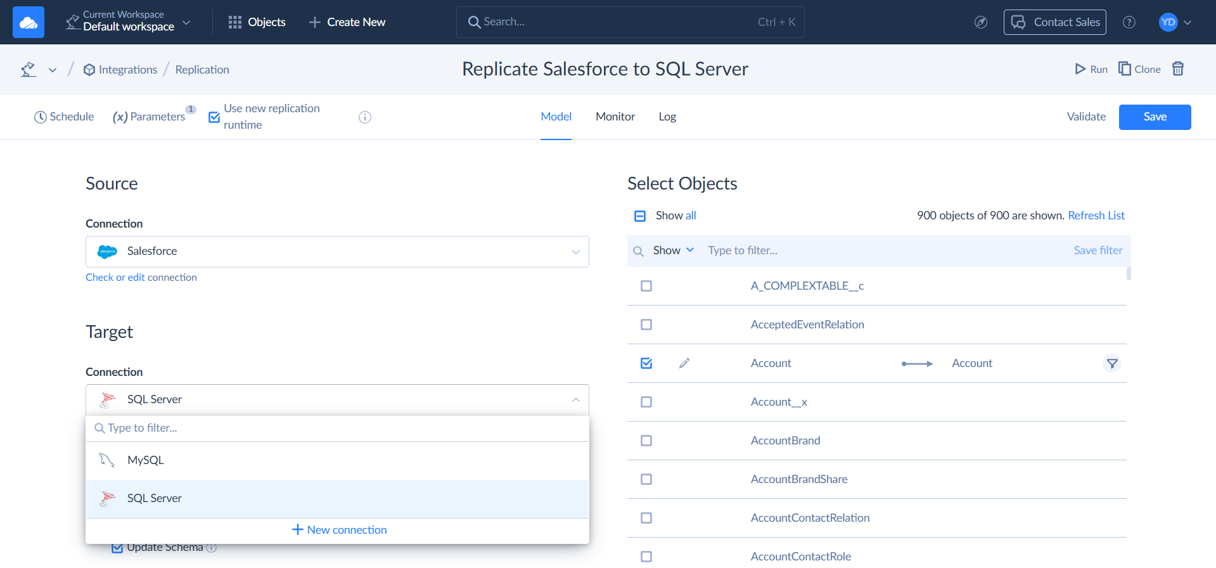This screenshot has width=1216, height=568.
Task: Click the Update Schema info icon
Action: point(212,548)
